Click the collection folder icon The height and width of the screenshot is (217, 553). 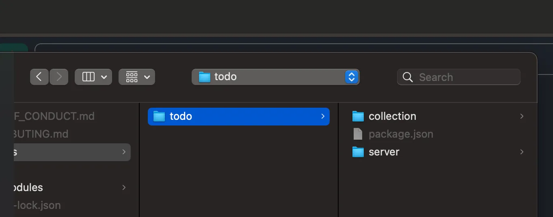(358, 117)
